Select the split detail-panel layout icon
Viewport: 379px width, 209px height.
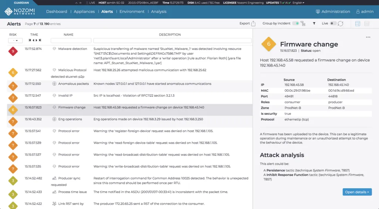coord(358,23)
